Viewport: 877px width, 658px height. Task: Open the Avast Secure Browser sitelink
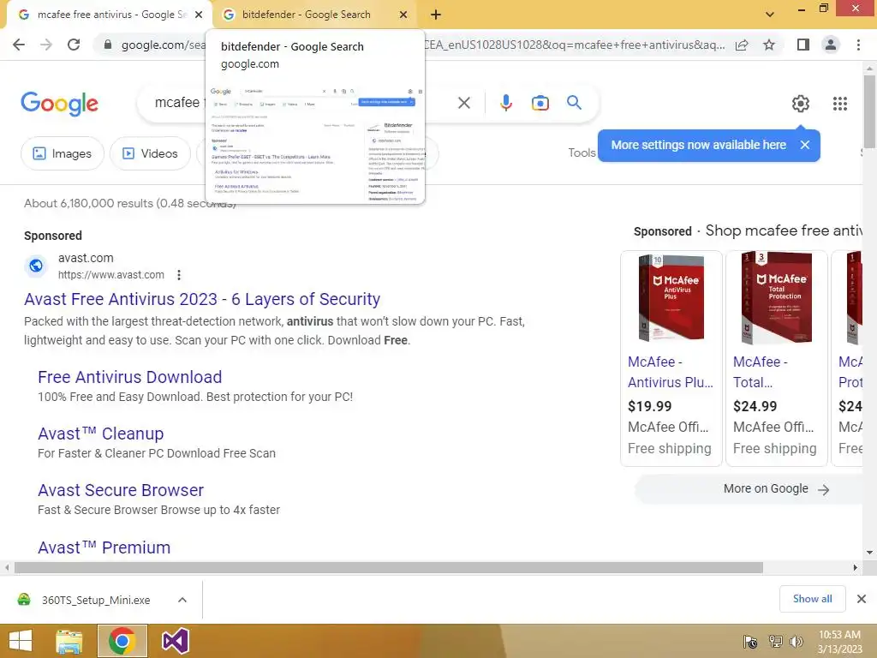(x=121, y=490)
